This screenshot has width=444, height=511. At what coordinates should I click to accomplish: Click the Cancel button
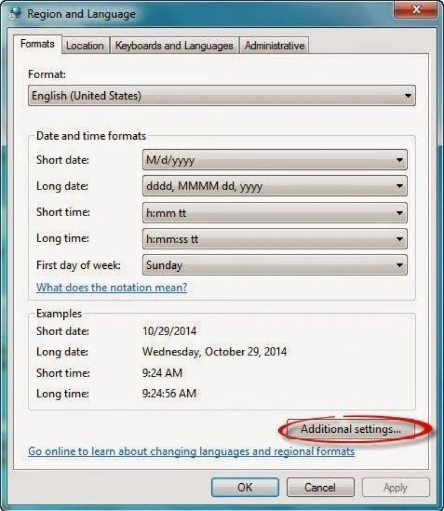tap(320, 487)
